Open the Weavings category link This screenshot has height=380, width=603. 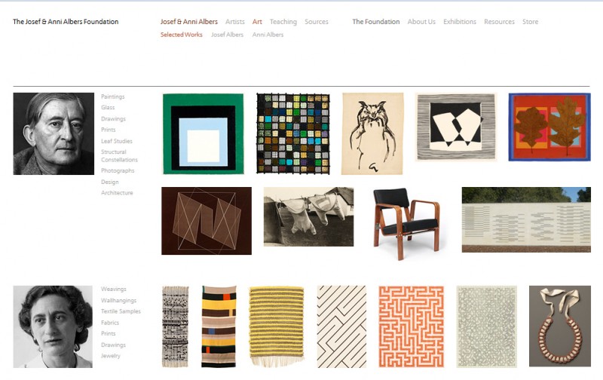pyautogui.click(x=114, y=289)
